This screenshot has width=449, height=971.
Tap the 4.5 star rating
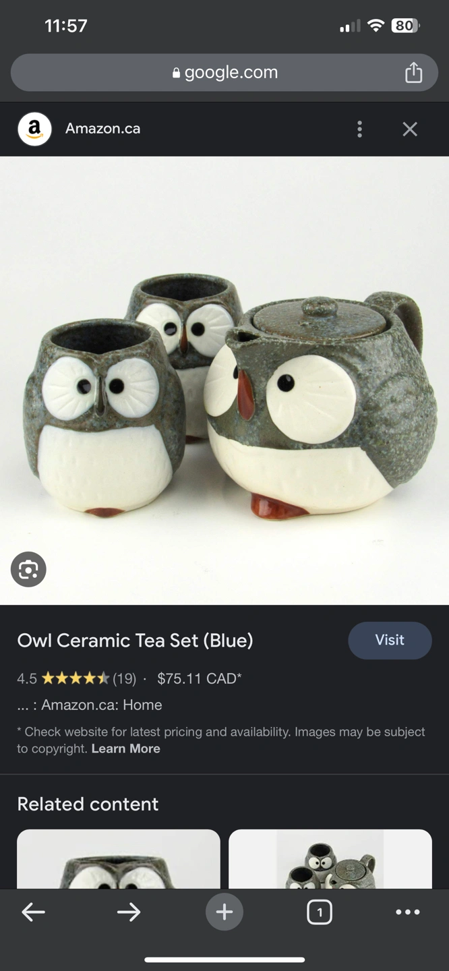point(76,678)
